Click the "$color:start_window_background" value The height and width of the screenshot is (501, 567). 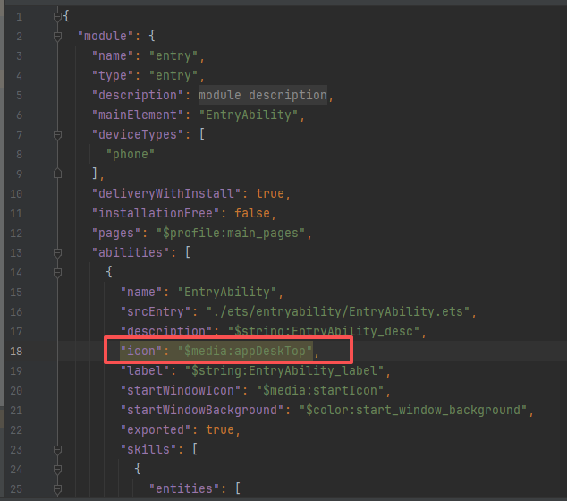[413, 411]
